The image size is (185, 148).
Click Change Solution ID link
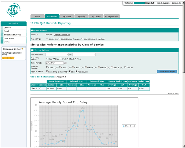point(62,35)
